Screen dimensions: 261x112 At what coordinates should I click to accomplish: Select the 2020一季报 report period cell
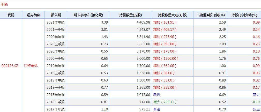(56, 58)
